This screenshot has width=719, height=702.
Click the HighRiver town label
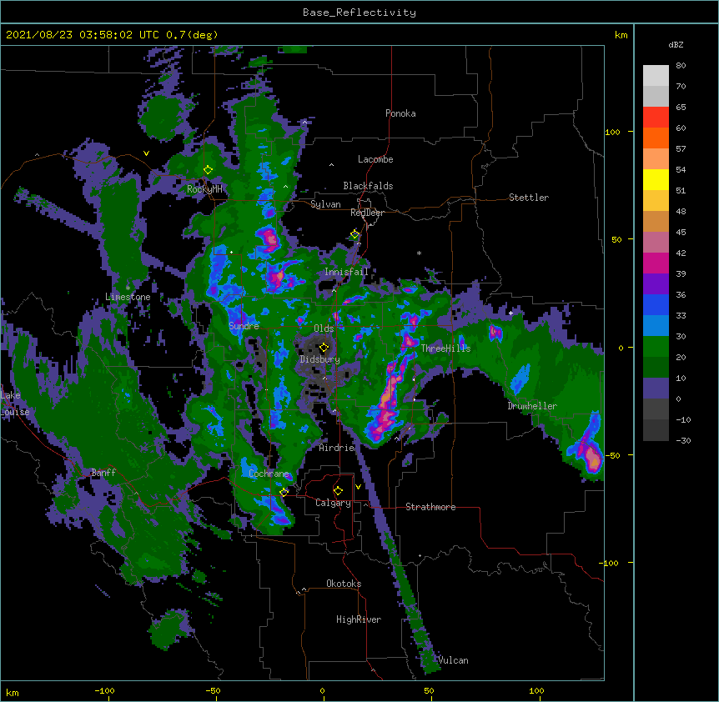[x=359, y=619]
